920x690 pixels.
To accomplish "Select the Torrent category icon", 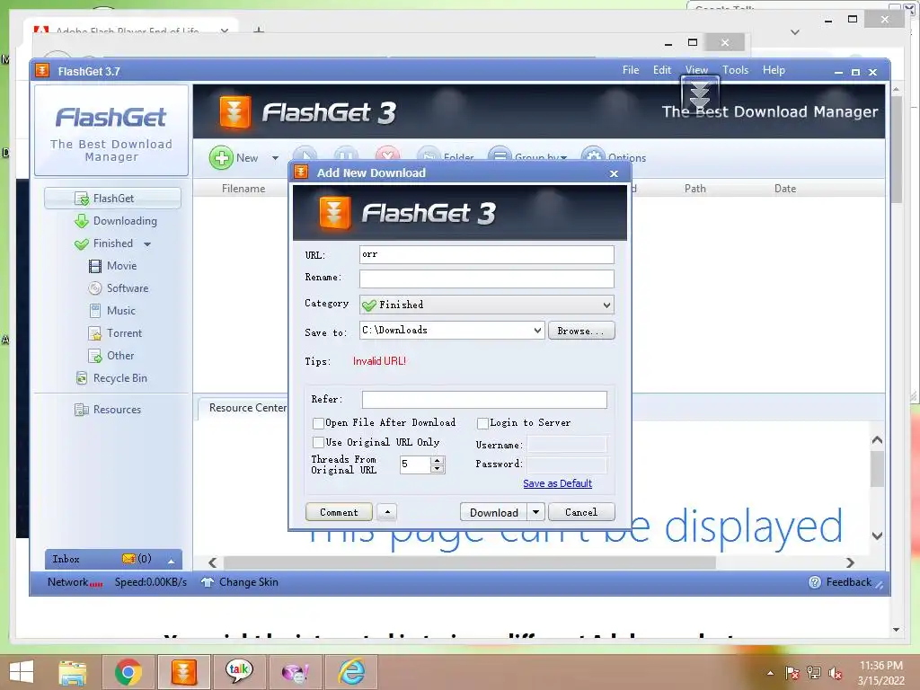I will tap(95, 333).
